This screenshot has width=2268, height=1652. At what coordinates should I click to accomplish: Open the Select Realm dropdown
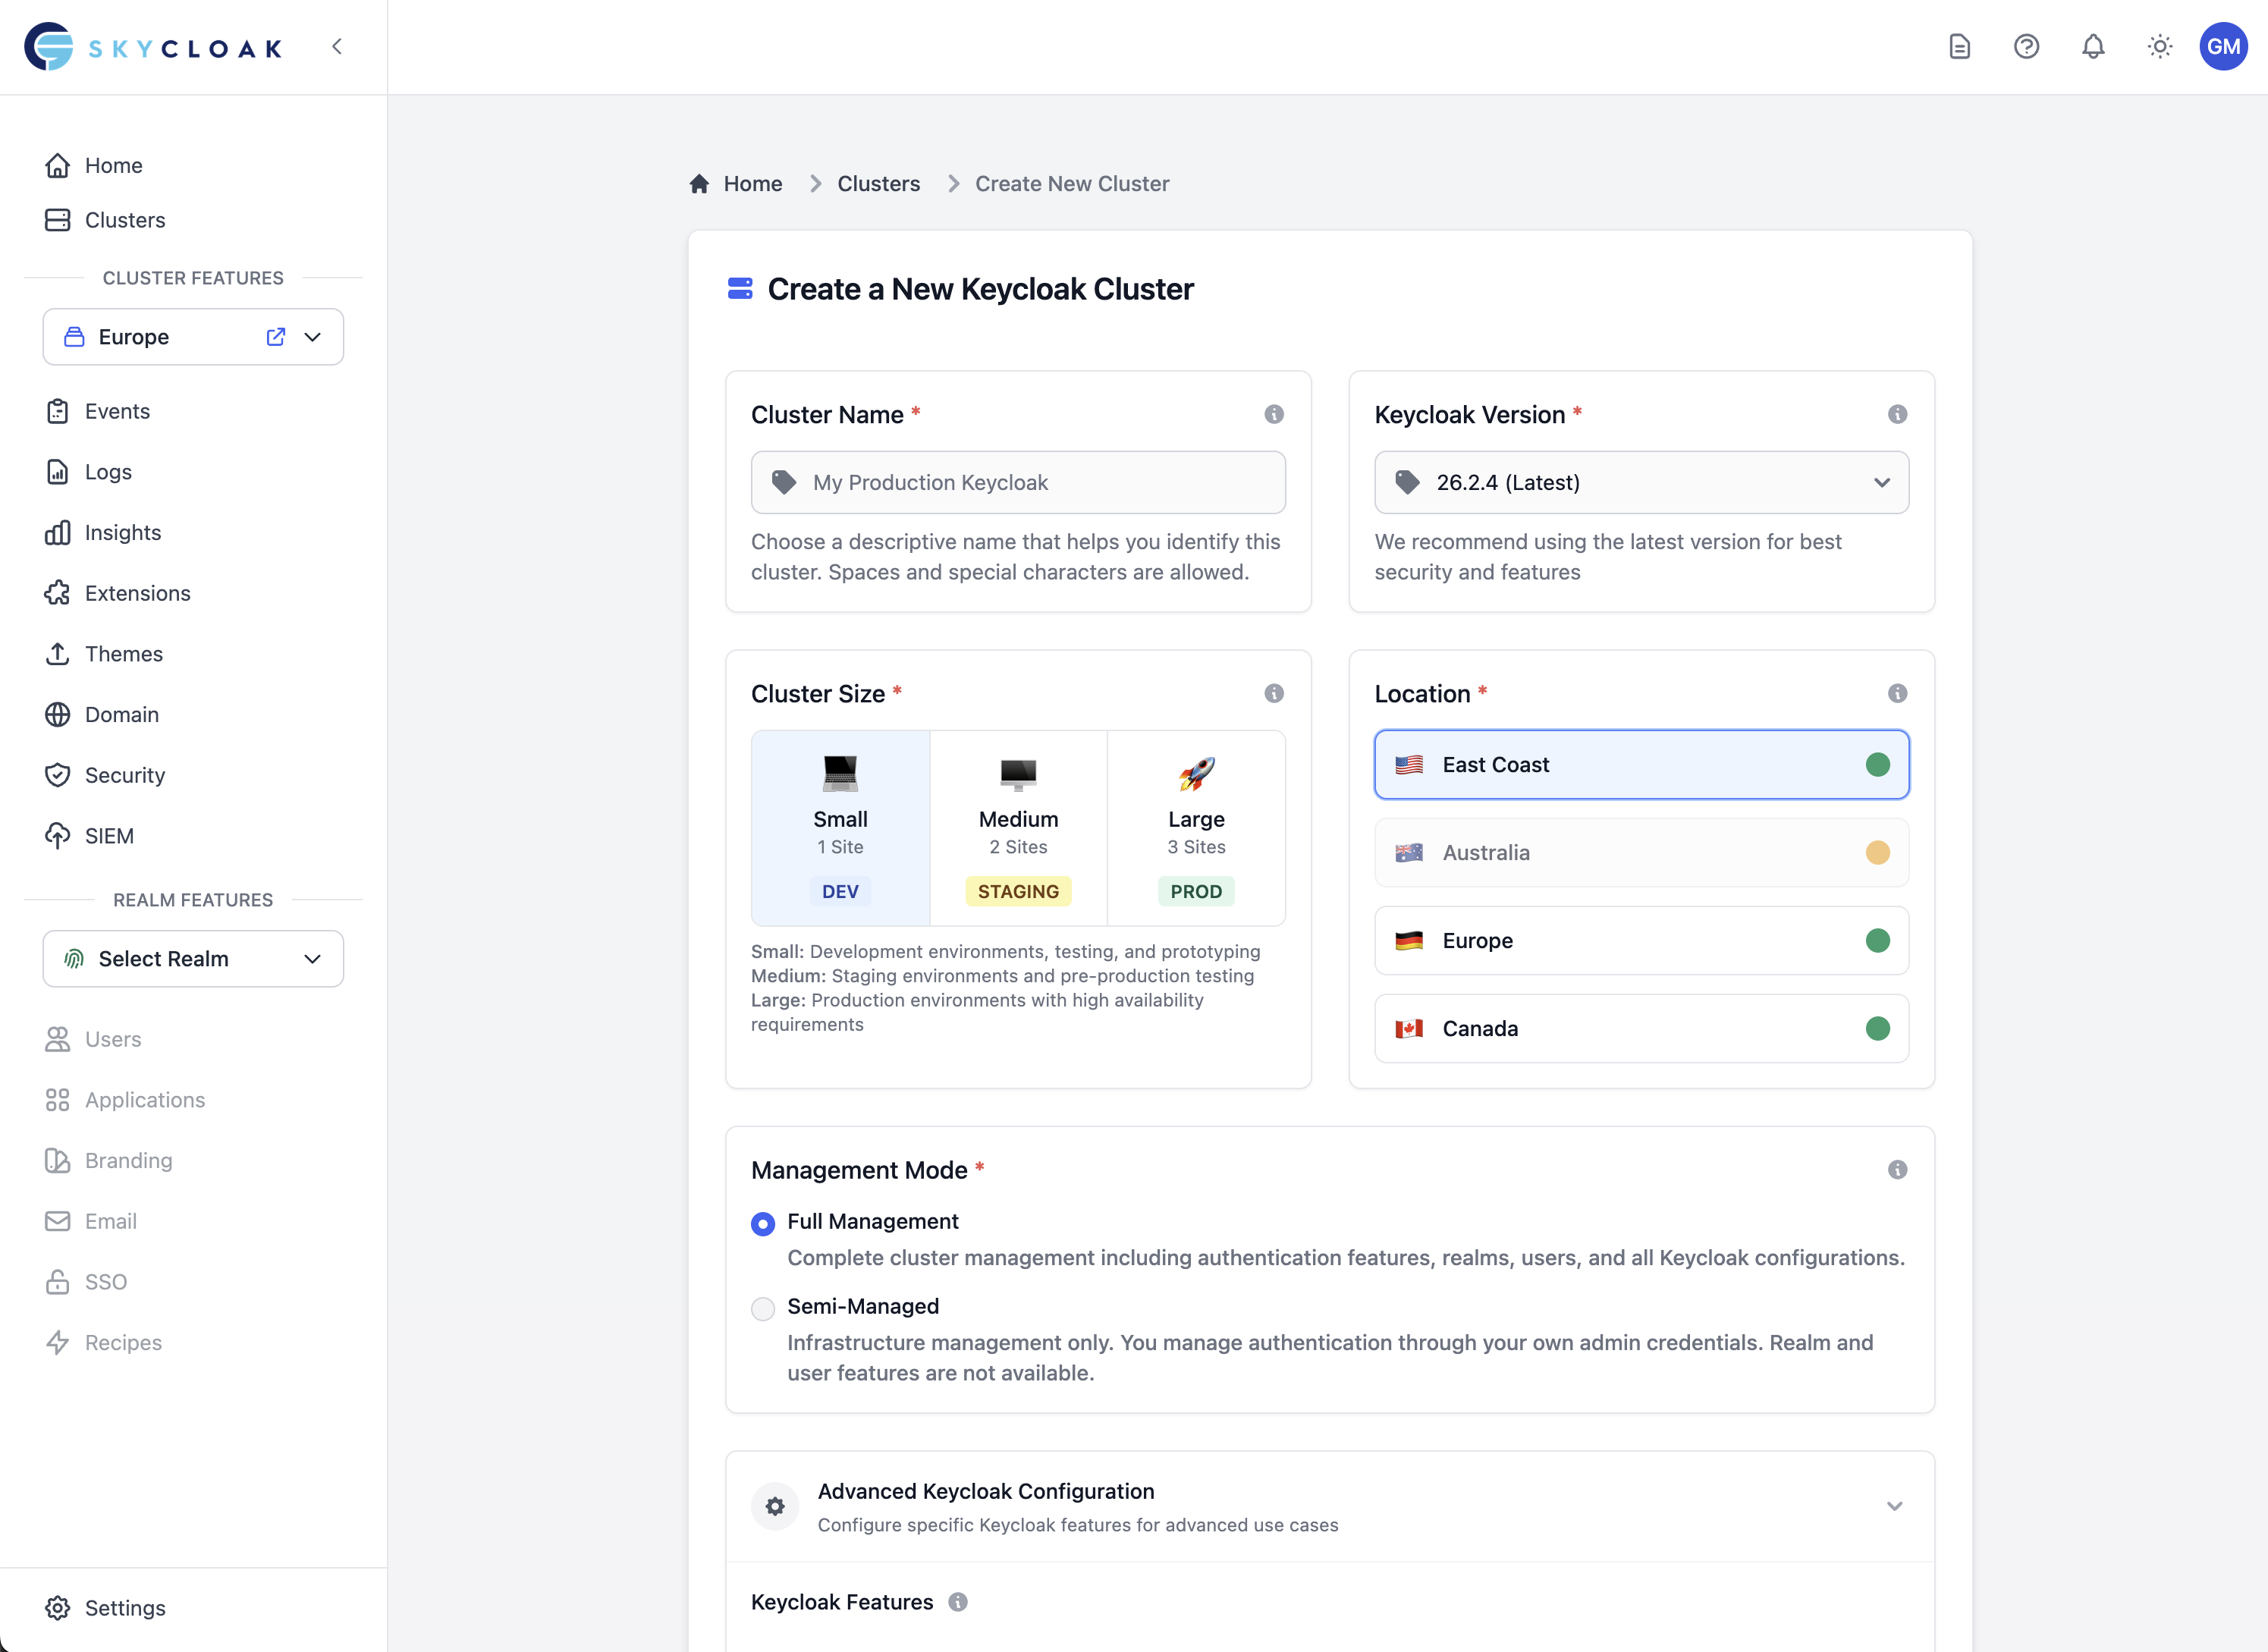(193, 958)
